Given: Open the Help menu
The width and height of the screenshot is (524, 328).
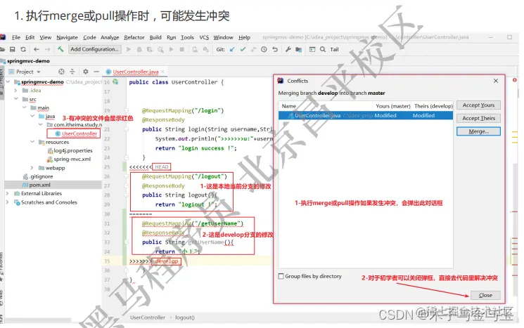Looking at the screenshot, I should (x=244, y=37).
